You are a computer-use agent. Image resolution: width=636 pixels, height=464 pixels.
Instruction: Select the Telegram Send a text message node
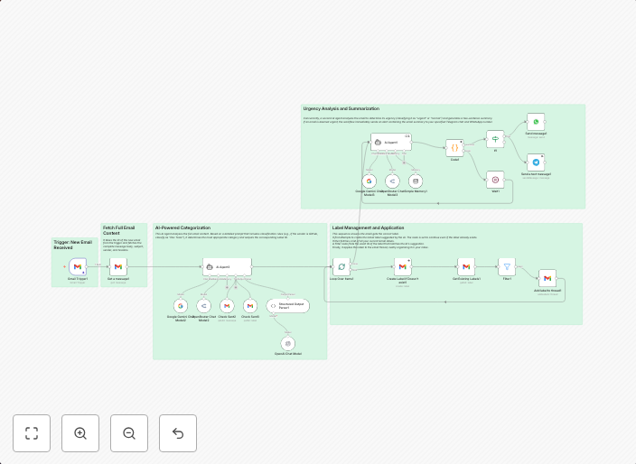click(x=536, y=162)
